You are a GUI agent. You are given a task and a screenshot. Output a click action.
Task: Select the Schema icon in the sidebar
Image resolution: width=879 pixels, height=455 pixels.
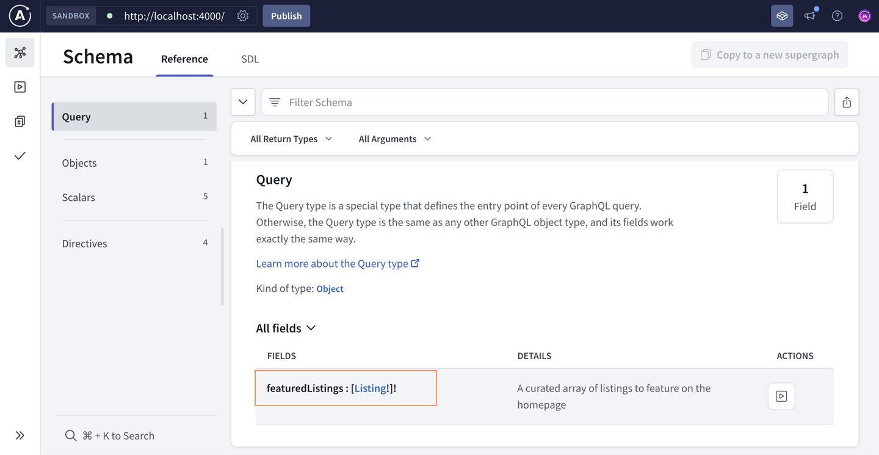20,53
